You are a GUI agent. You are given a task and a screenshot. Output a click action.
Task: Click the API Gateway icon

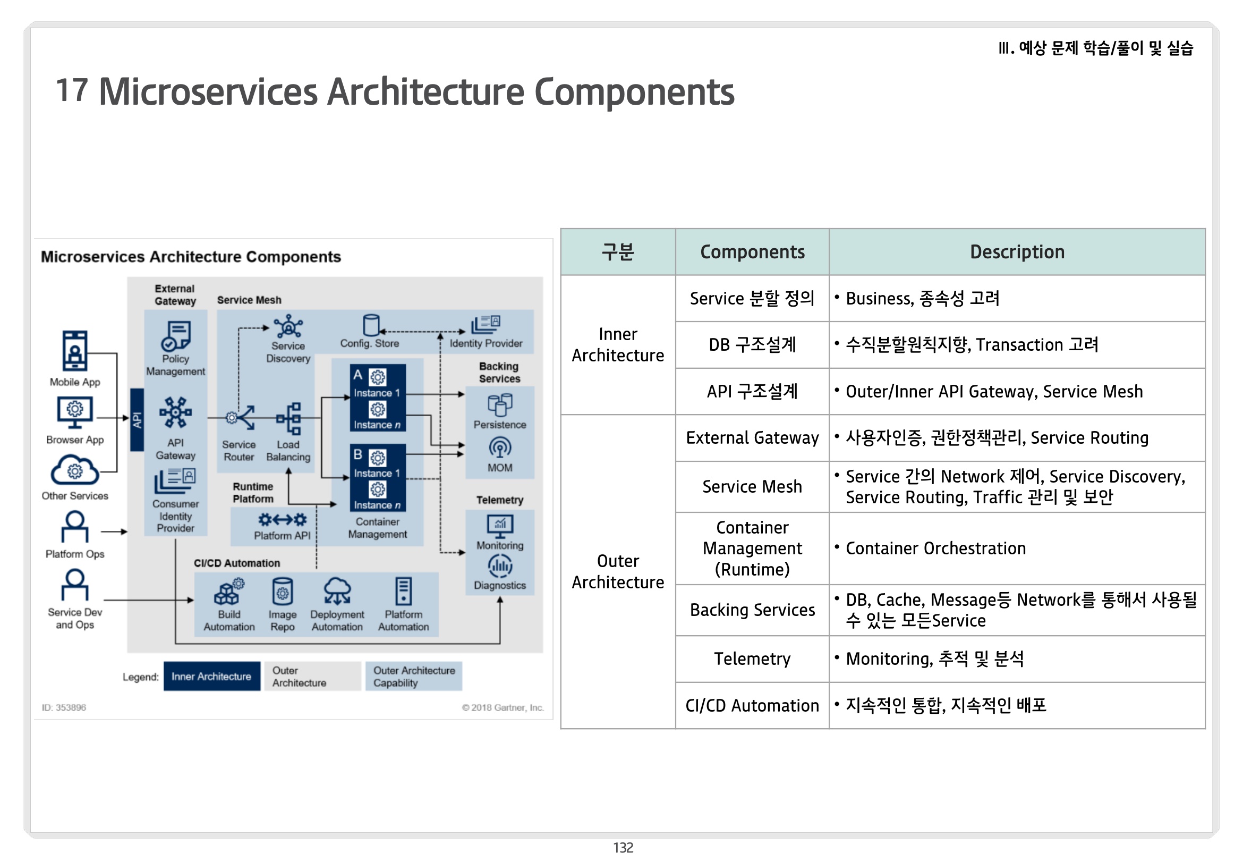(175, 413)
